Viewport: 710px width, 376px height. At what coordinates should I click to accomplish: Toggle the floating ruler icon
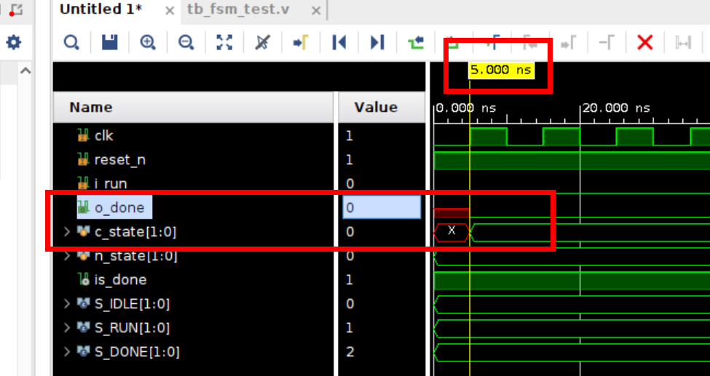coord(683,43)
